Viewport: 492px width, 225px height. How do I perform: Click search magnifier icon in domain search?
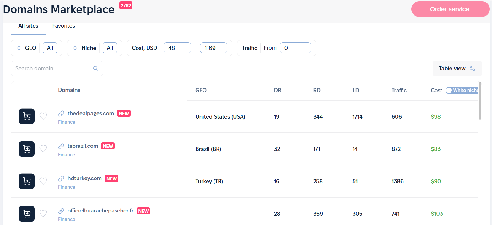pyautogui.click(x=95, y=68)
